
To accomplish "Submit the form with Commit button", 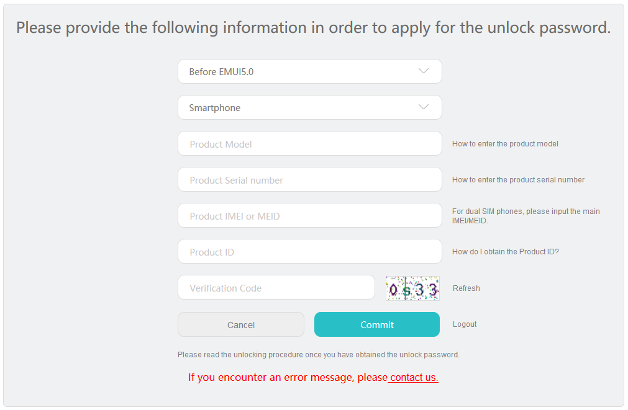I will [376, 324].
